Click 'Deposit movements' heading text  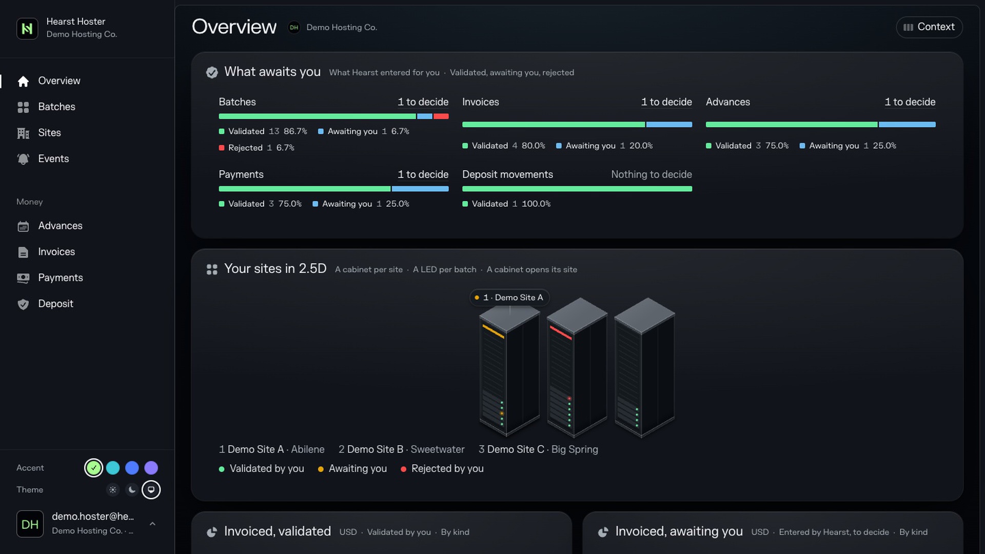(x=507, y=174)
